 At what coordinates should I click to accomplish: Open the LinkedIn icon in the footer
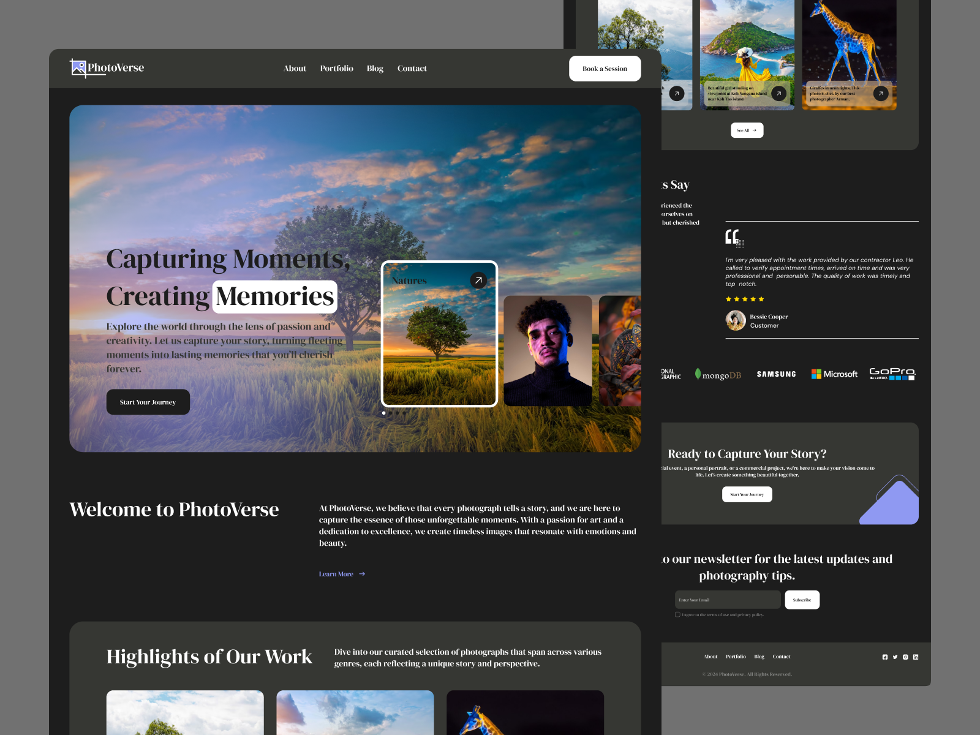[x=916, y=657]
